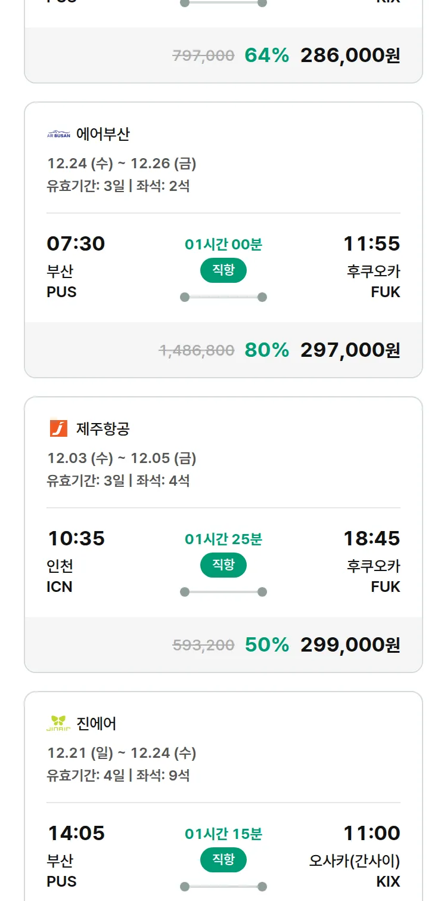Image resolution: width=447 pixels, height=901 pixels.
Task: Tap the 직항 badge on Jin Air flight
Action: point(223,860)
